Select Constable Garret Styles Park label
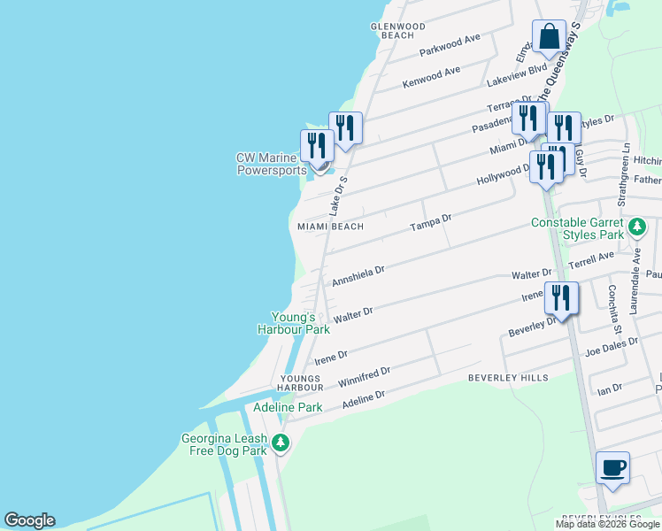The height and width of the screenshot is (531, 662). point(577,228)
